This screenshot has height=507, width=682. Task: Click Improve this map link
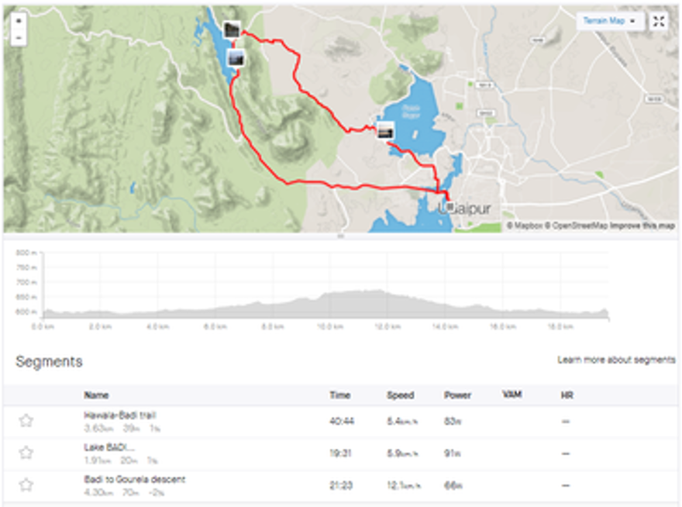pyautogui.click(x=642, y=226)
